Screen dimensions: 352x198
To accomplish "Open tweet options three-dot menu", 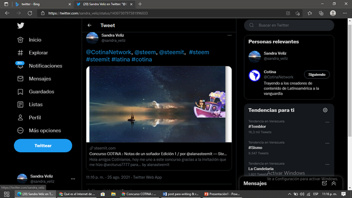I will [x=229, y=35].
